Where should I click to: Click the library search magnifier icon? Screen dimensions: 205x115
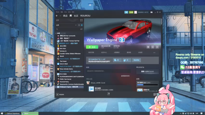[x=57, y=29]
